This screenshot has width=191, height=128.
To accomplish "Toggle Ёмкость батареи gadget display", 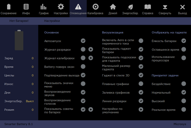I will 184,41.
